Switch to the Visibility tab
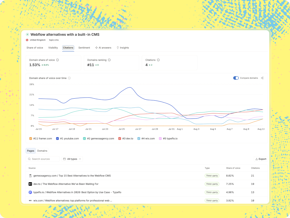Viewport: 290px width, 218px height. click(x=53, y=48)
